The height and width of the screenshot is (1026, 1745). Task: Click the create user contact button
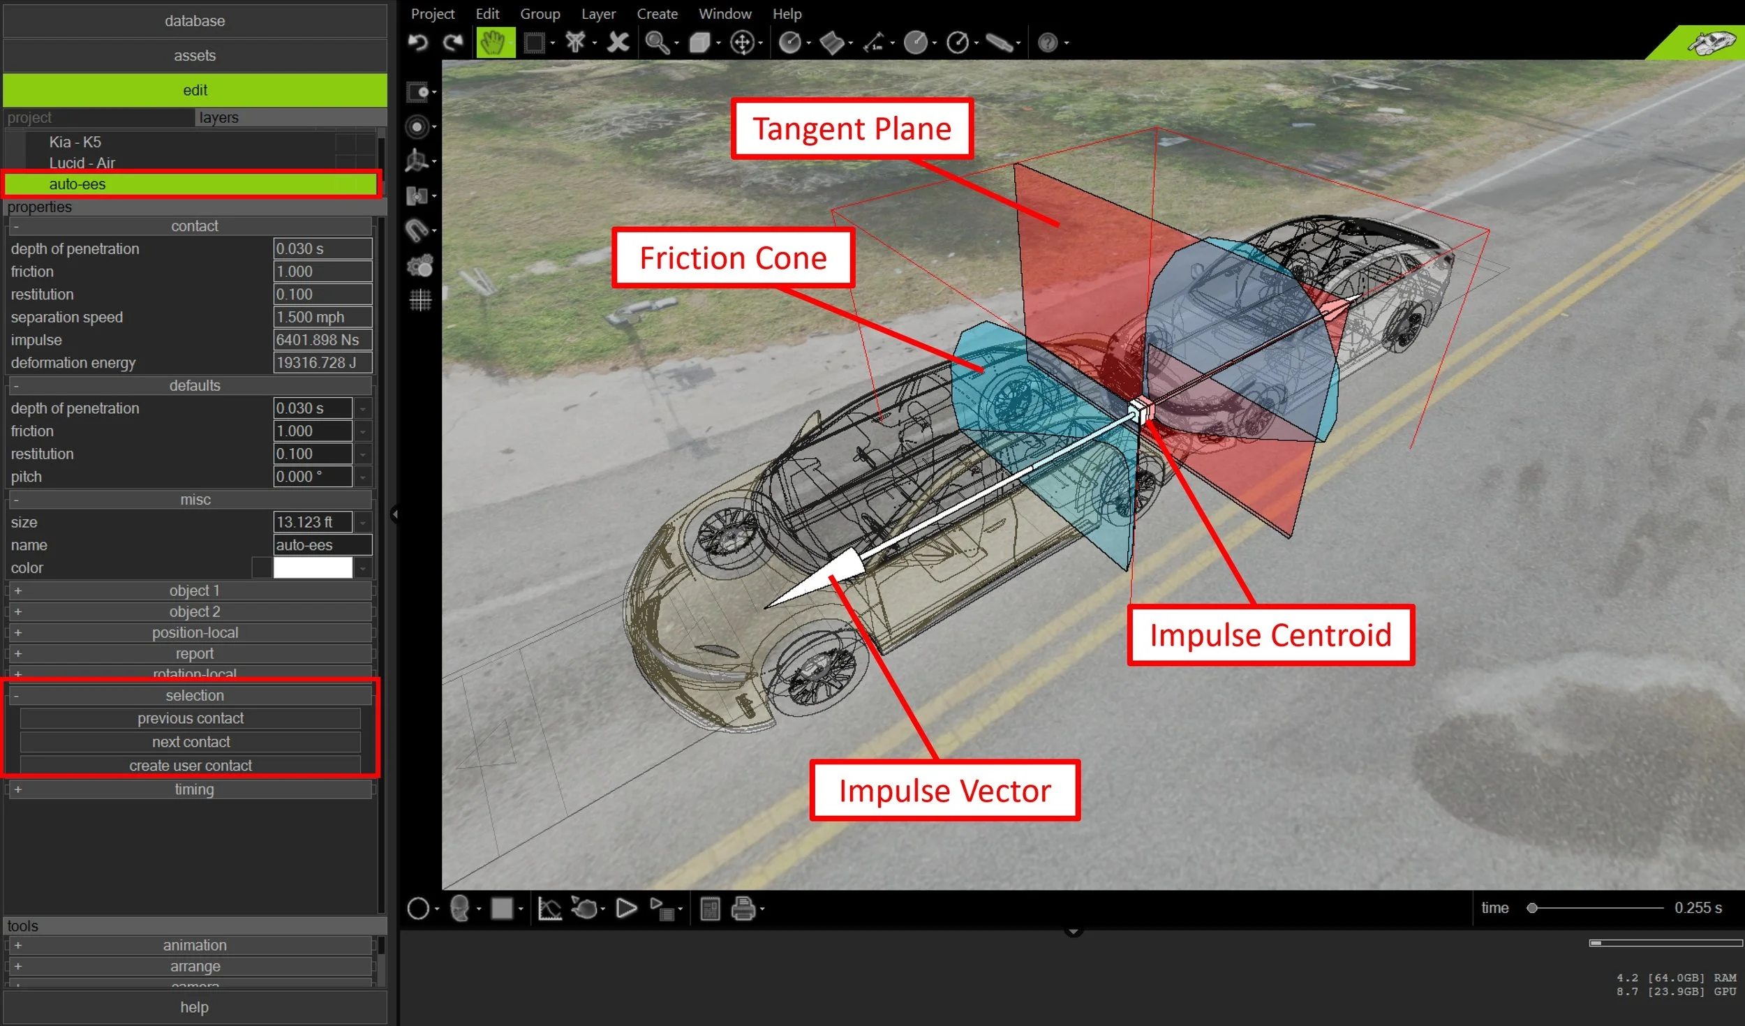coord(191,766)
